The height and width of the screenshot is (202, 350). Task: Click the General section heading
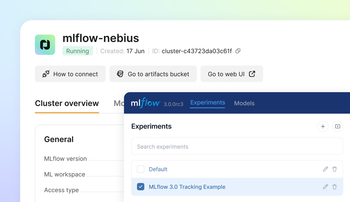point(59,139)
